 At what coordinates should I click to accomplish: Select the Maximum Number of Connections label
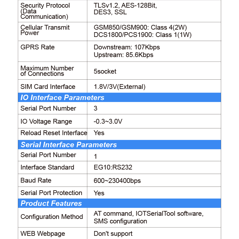tap(47, 71)
